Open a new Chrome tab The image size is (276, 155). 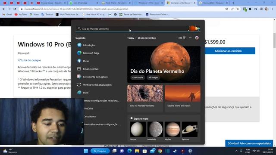click(233, 3)
